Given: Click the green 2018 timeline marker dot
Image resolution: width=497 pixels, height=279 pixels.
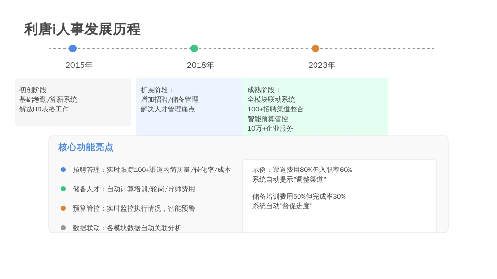Looking at the screenshot, I should tap(194, 48).
